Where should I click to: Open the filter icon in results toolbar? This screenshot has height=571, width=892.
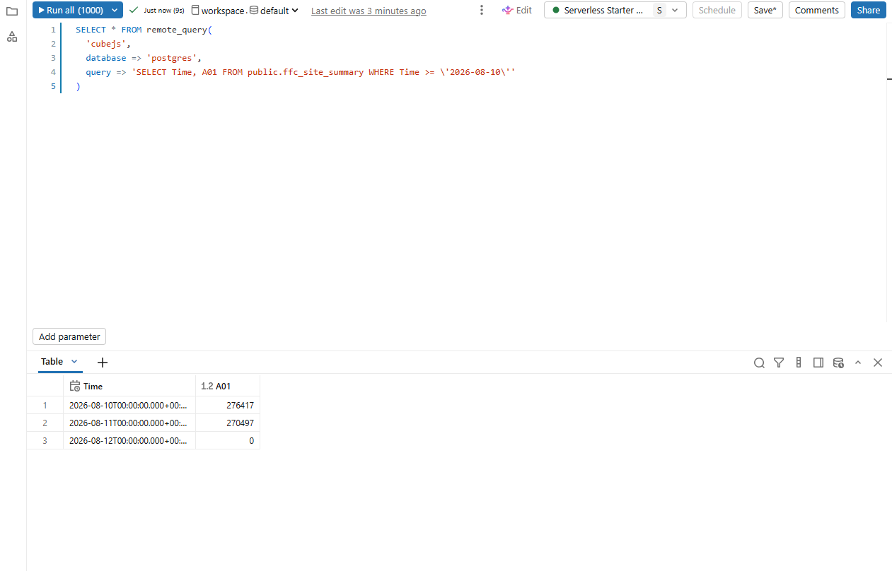point(779,363)
